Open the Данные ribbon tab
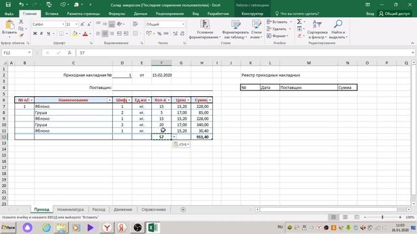The width and height of the screenshot is (417, 234). tap(141, 14)
